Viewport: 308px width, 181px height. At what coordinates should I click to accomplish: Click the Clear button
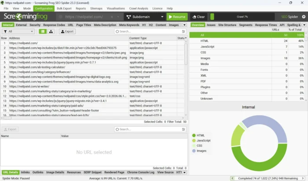198,17
